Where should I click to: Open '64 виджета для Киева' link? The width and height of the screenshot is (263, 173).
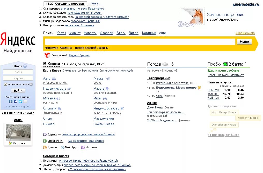coord(223,135)
